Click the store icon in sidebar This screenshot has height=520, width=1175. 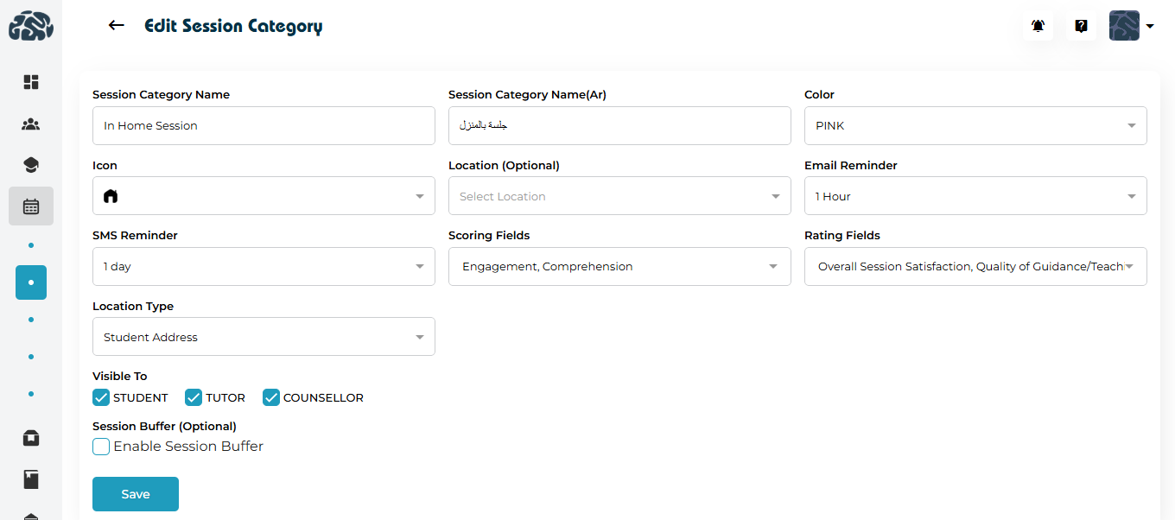(31, 438)
